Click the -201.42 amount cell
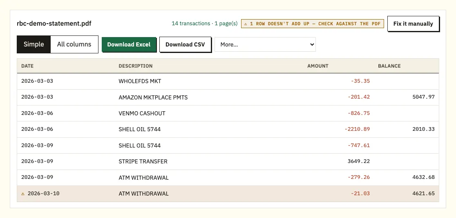 [359, 97]
